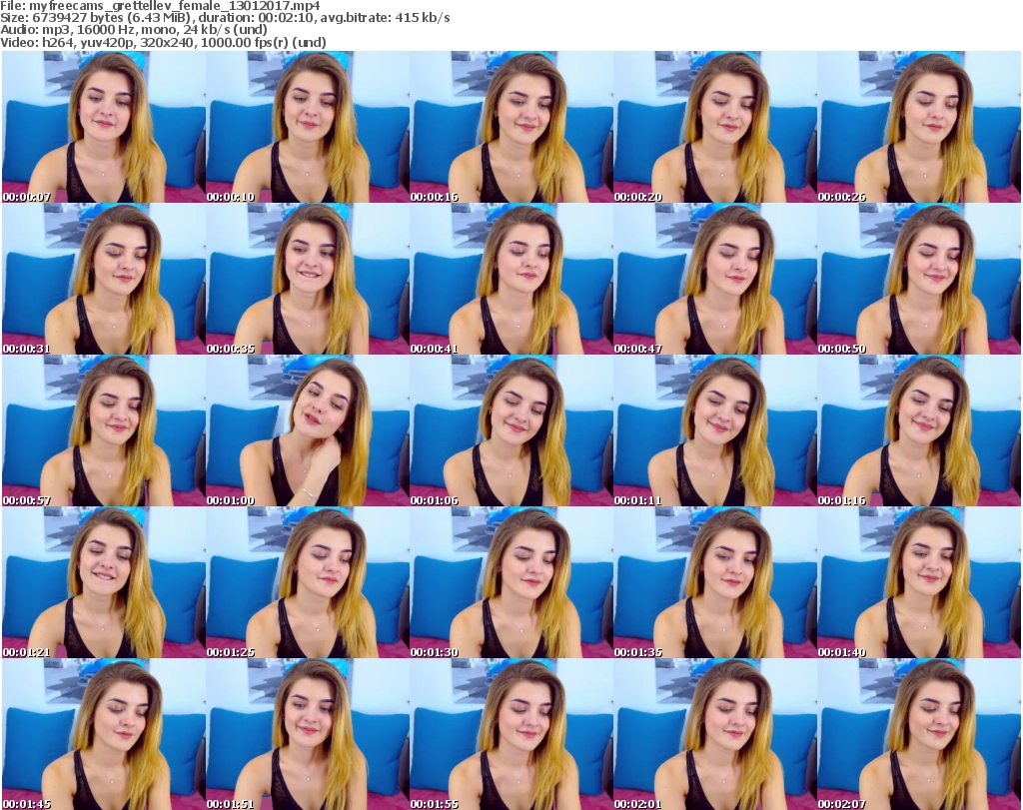Viewport: 1023px width, 810px height.
Task: Select the thumbnail at timestamp 00:01:51
Action: [x=308, y=734]
